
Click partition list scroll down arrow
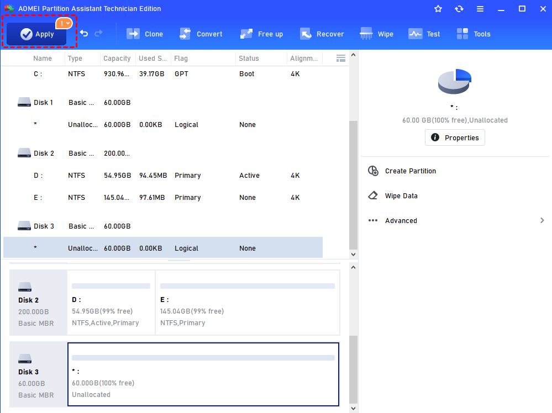click(x=354, y=255)
